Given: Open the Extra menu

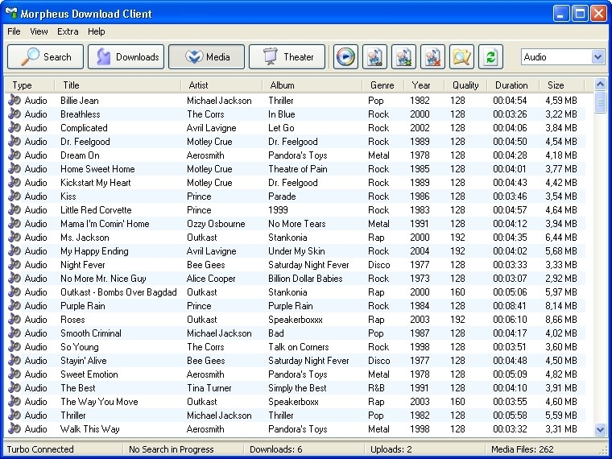Looking at the screenshot, I should 68,31.
